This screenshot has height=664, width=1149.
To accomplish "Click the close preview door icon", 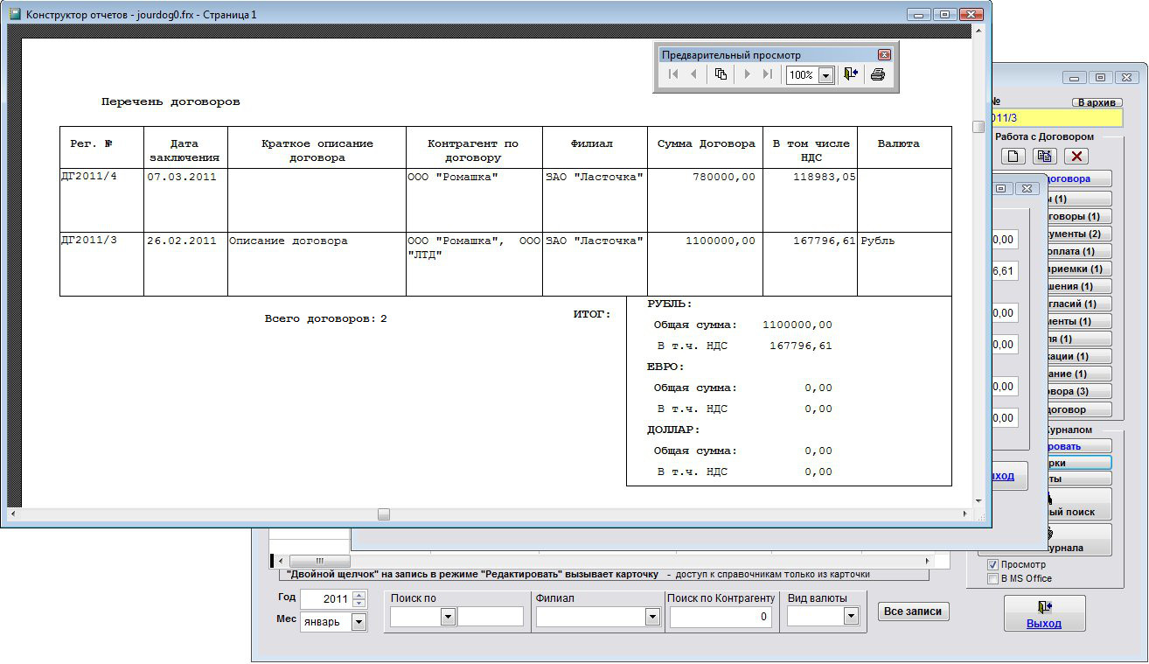I will (x=851, y=75).
